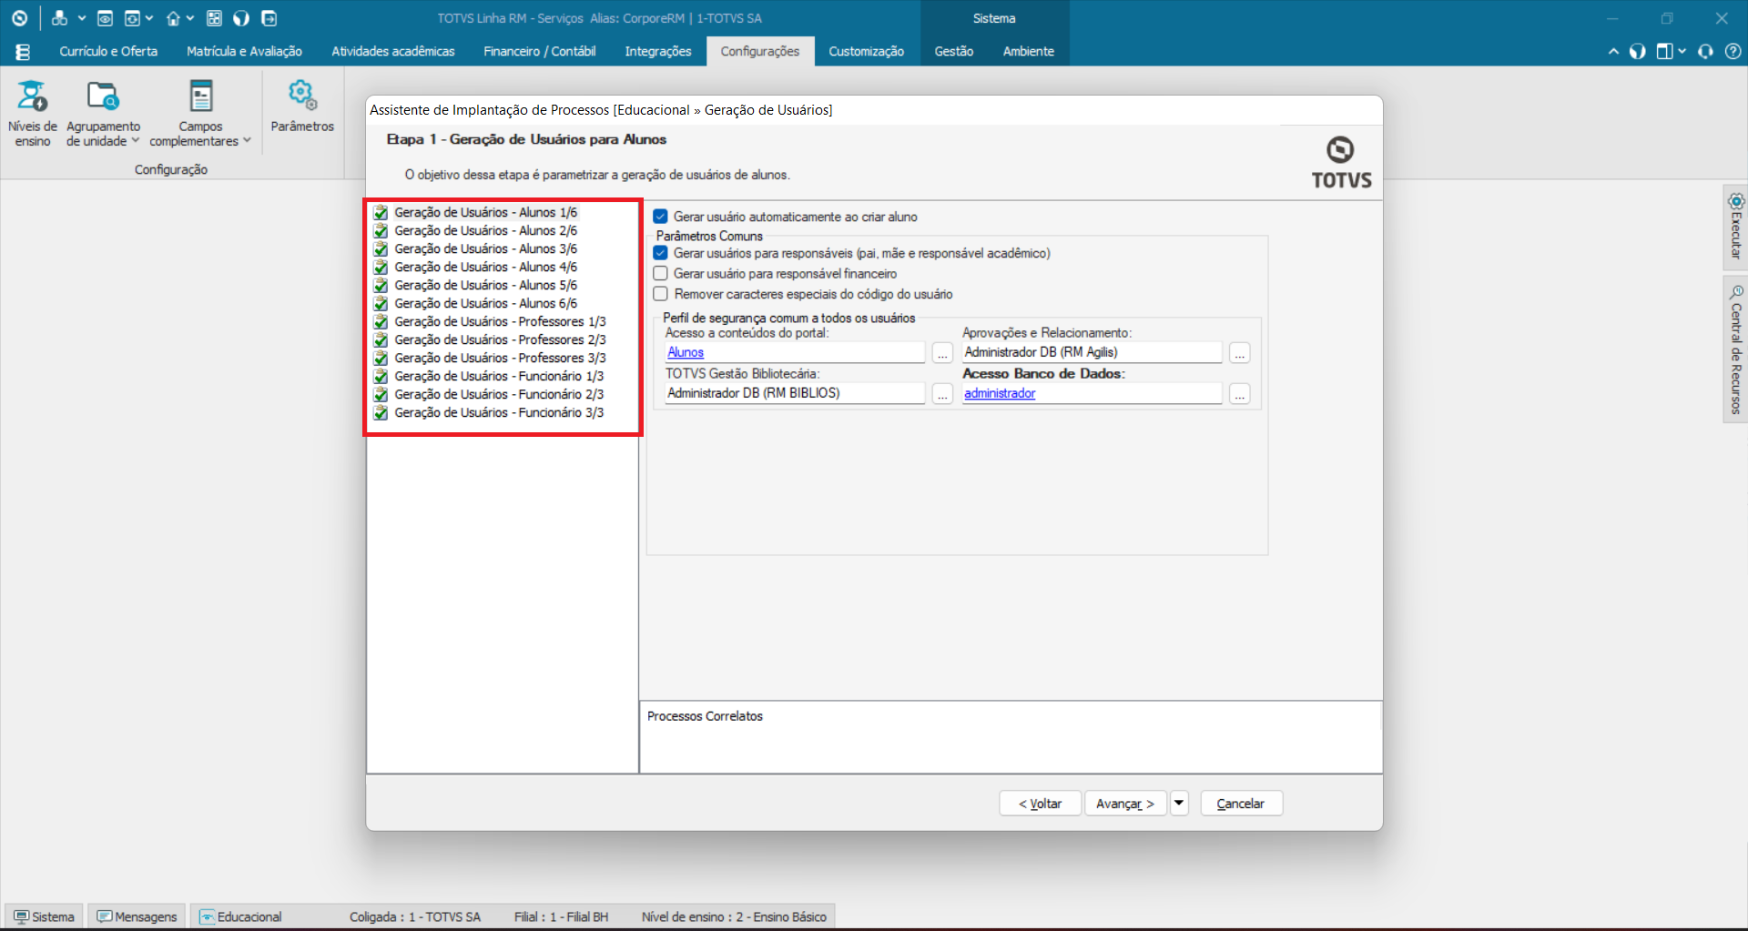Click the Avançar button
1748x931 pixels.
(x=1125, y=804)
